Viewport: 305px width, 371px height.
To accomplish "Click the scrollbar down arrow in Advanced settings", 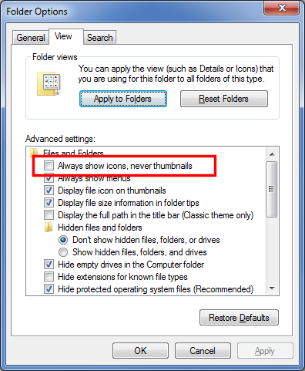I will (272, 288).
